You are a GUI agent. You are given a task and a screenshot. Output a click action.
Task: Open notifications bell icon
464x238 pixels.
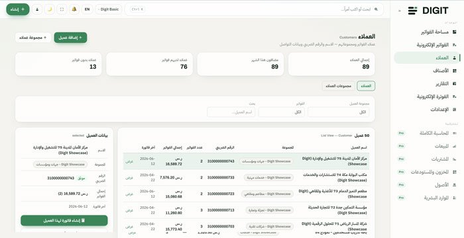(x=74, y=9)
